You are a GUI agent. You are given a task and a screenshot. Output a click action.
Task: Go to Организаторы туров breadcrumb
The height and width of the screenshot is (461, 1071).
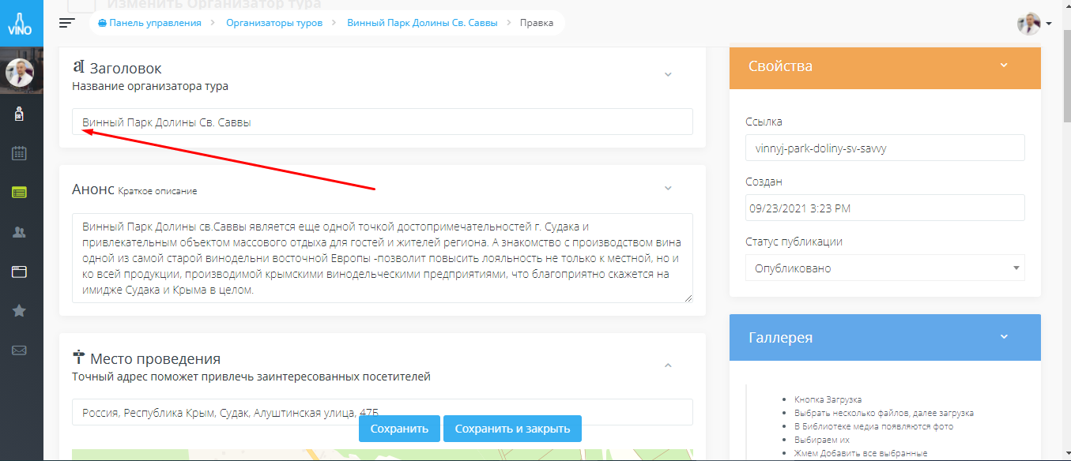(x=274, y=23)
